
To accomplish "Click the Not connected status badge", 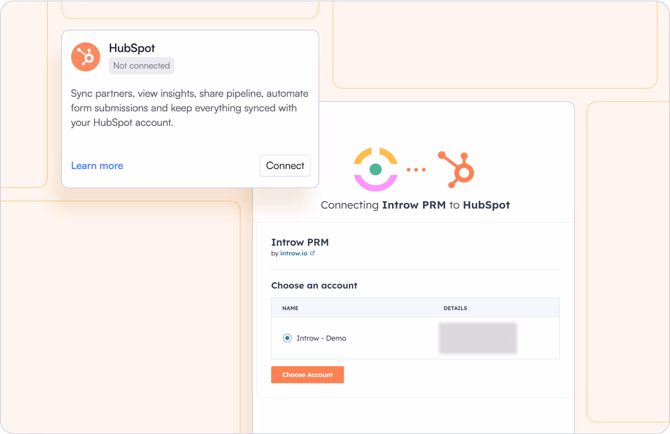I will pyautogui.click(x=141, y=66).
